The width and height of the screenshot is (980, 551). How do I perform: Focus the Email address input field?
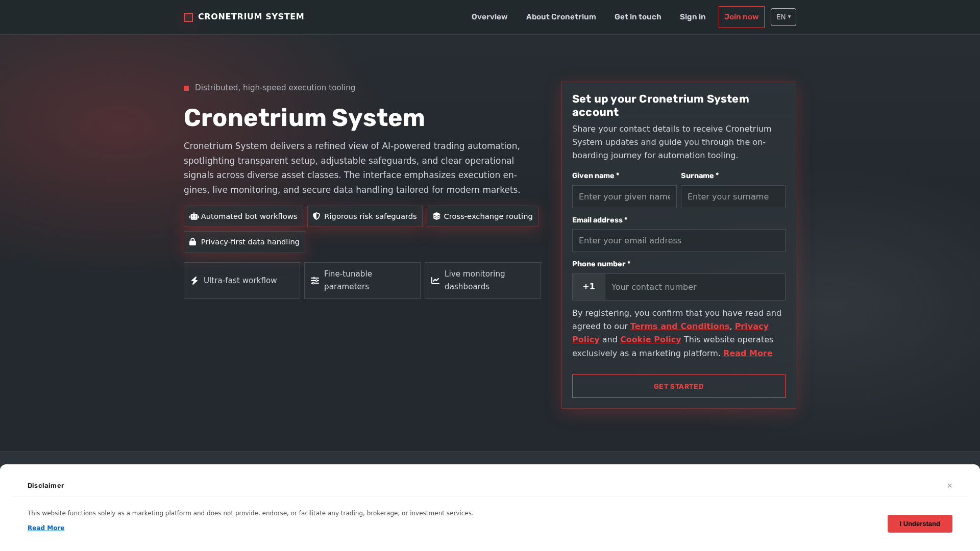tap(679, 241)
